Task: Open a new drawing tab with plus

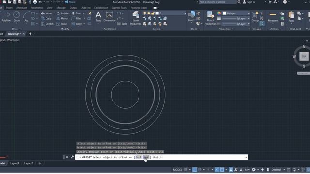Action: pyautogui.click(x=30, y=34)
